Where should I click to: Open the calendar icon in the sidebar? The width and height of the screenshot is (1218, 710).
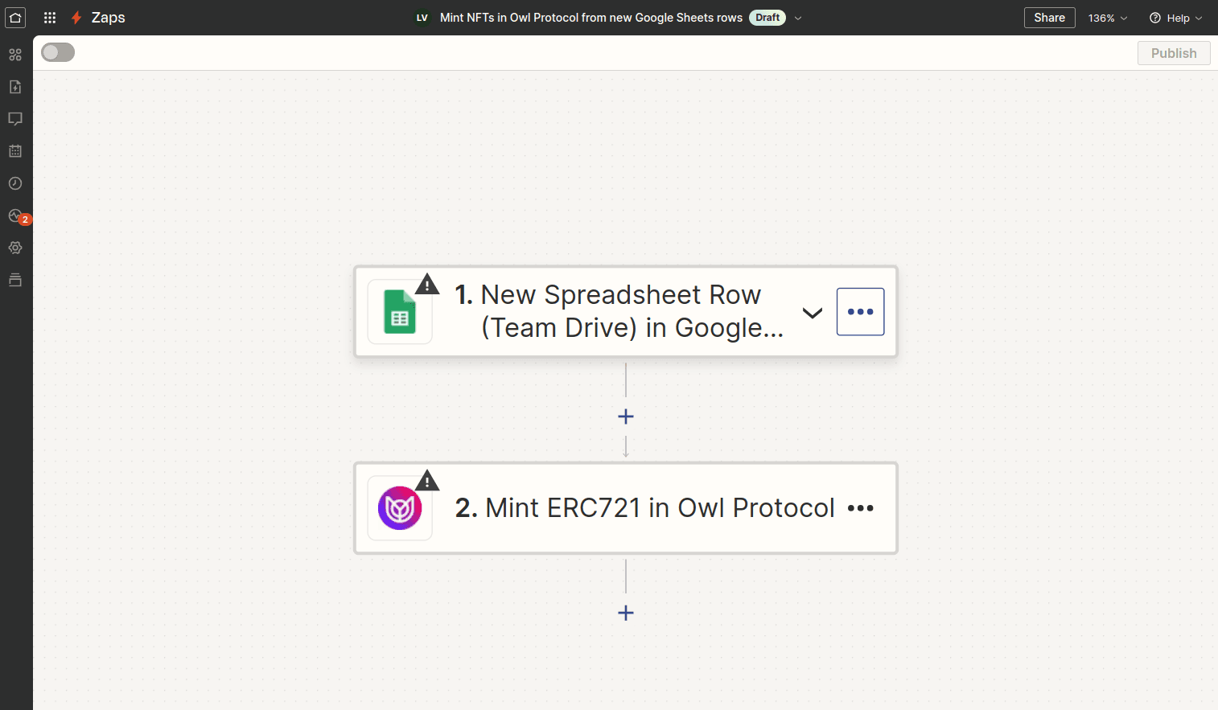coord(15,151)
